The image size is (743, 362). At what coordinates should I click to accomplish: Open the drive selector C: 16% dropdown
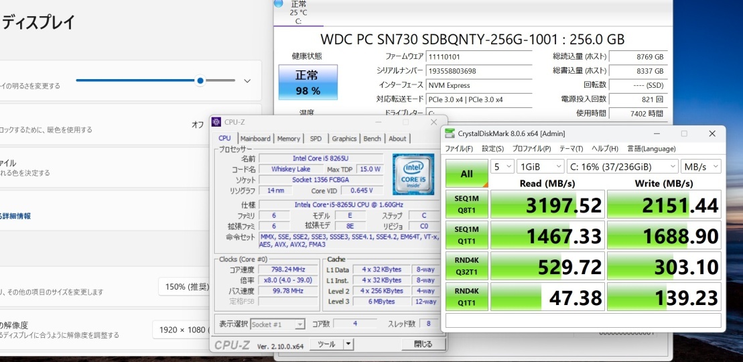click(622, 166)
